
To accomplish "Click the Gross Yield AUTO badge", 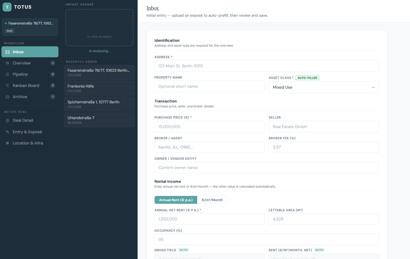I will point(183,250).
